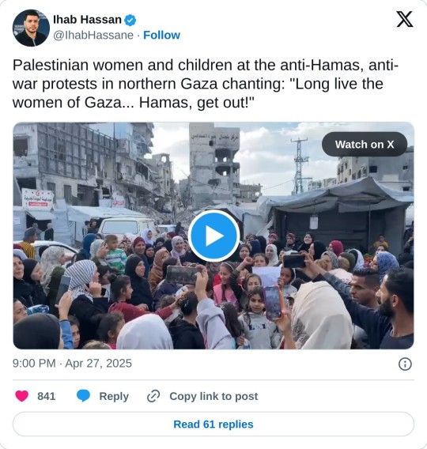This screenshot has width=427, height=449.
Task: Click the blue verified badge
Action: tap(130, 20)
